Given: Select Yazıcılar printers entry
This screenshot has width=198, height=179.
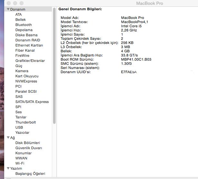Looking at the screenshot, I should click(22, 132).
